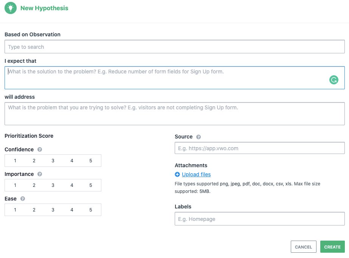Set Ease score to 1

point(15,210)
